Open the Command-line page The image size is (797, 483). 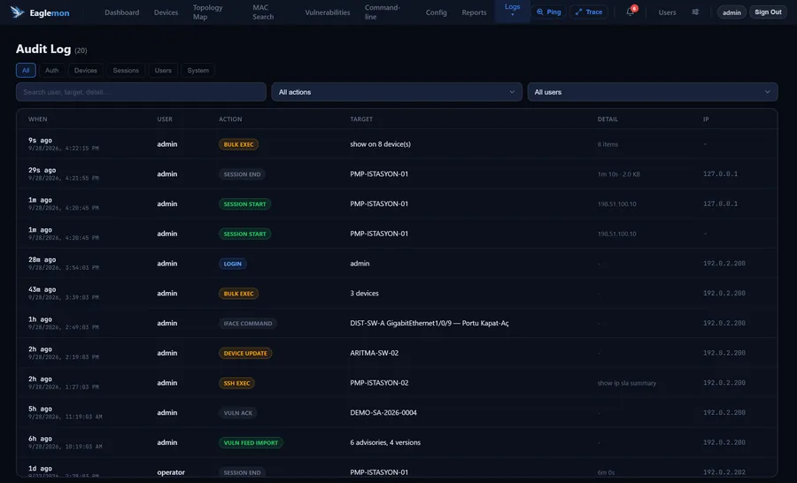(x=383, y=12)
